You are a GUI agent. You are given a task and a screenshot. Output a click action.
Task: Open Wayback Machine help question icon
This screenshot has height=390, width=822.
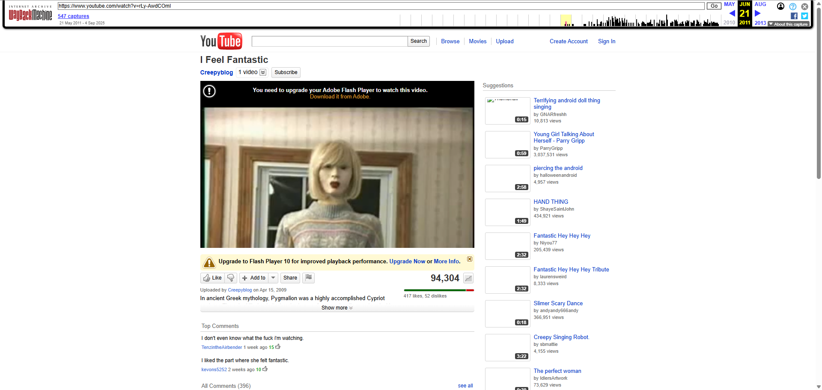[x=793, y=6]
